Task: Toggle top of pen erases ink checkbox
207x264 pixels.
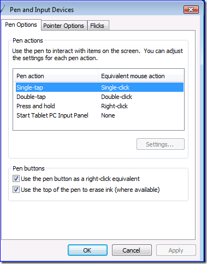Action: [16, 190]
